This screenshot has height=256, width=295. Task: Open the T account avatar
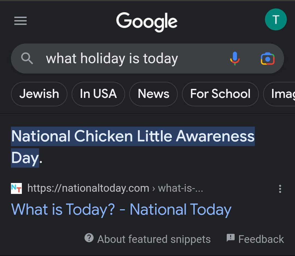coord(276,19)
